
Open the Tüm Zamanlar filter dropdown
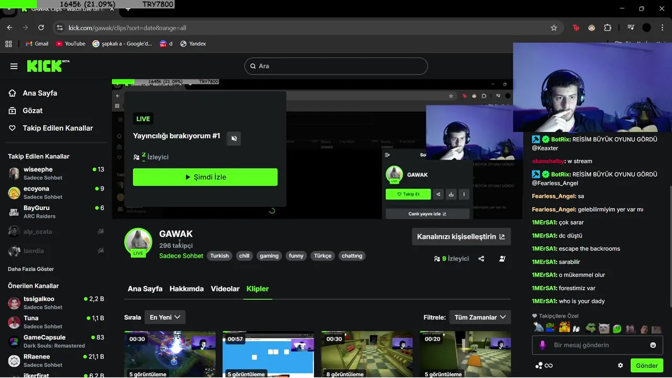tap(480, 317)
